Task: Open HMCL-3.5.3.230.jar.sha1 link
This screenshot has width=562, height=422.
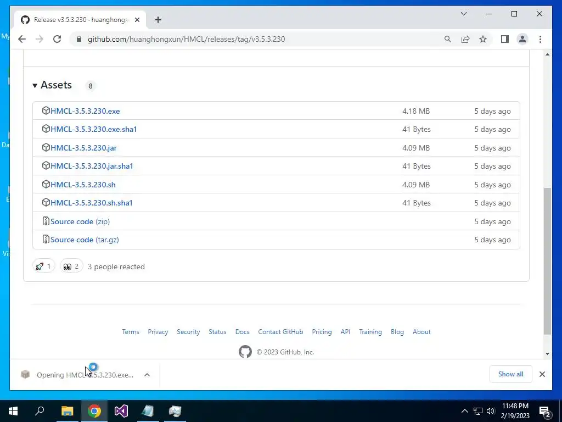Action: tap(92, 166)
